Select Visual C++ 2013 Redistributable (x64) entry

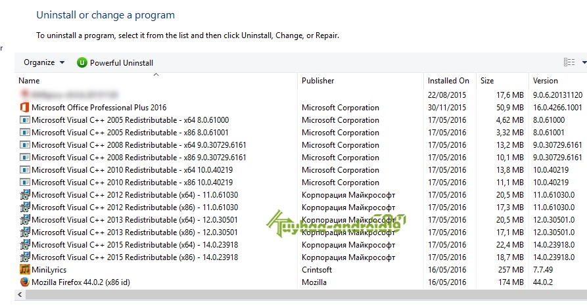click(x=135, y=220)
